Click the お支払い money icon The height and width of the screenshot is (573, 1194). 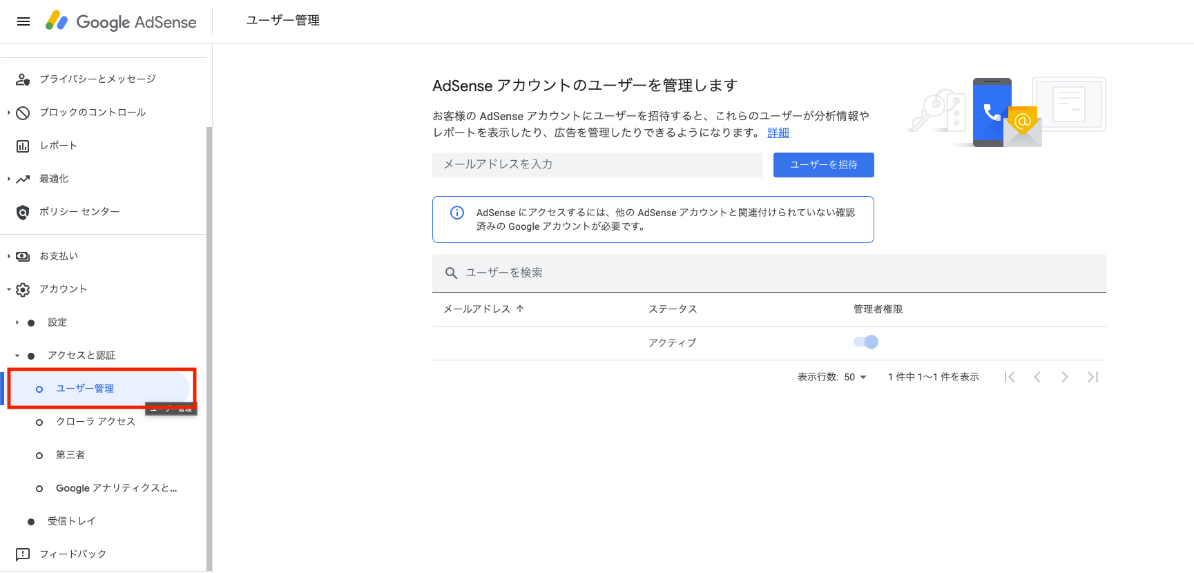(x=23, y=256)
